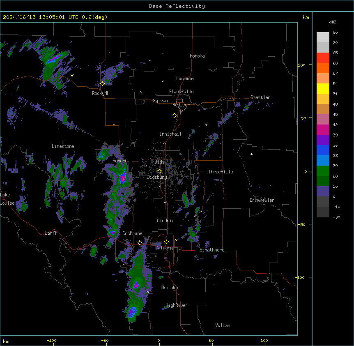Viewport: 354px width, 346px height.
Task: Click the -30 value on the dBZ scale
Action: click(336, 217)
